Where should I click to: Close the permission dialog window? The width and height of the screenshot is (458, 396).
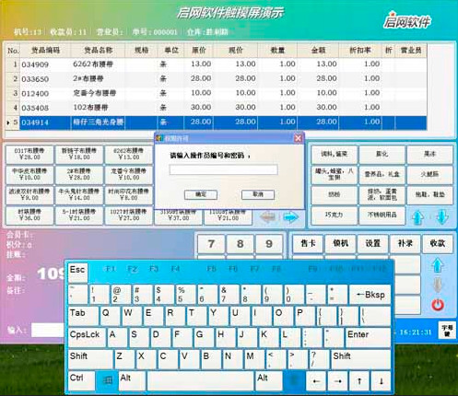pos(298,138)
